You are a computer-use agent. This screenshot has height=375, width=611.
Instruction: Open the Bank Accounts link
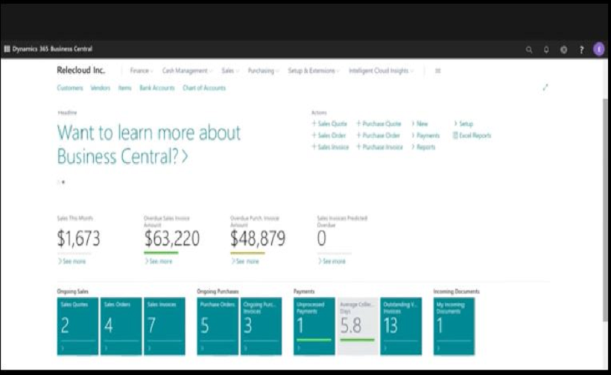pos(157,88)
